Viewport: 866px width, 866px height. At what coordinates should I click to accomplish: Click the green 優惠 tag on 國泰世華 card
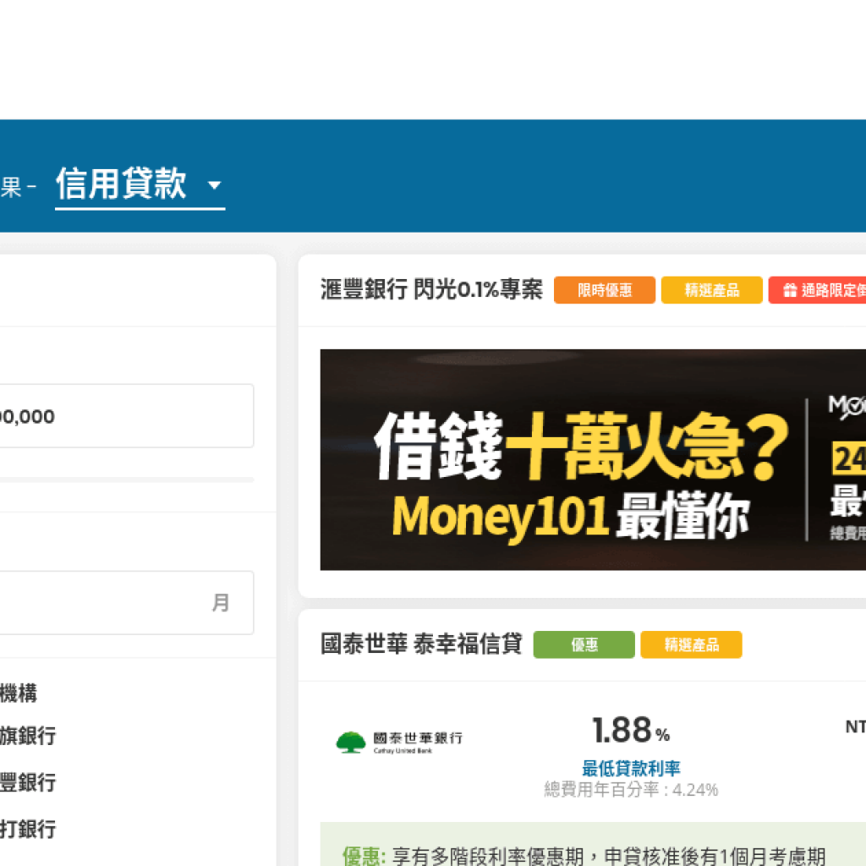coord(584,645)
